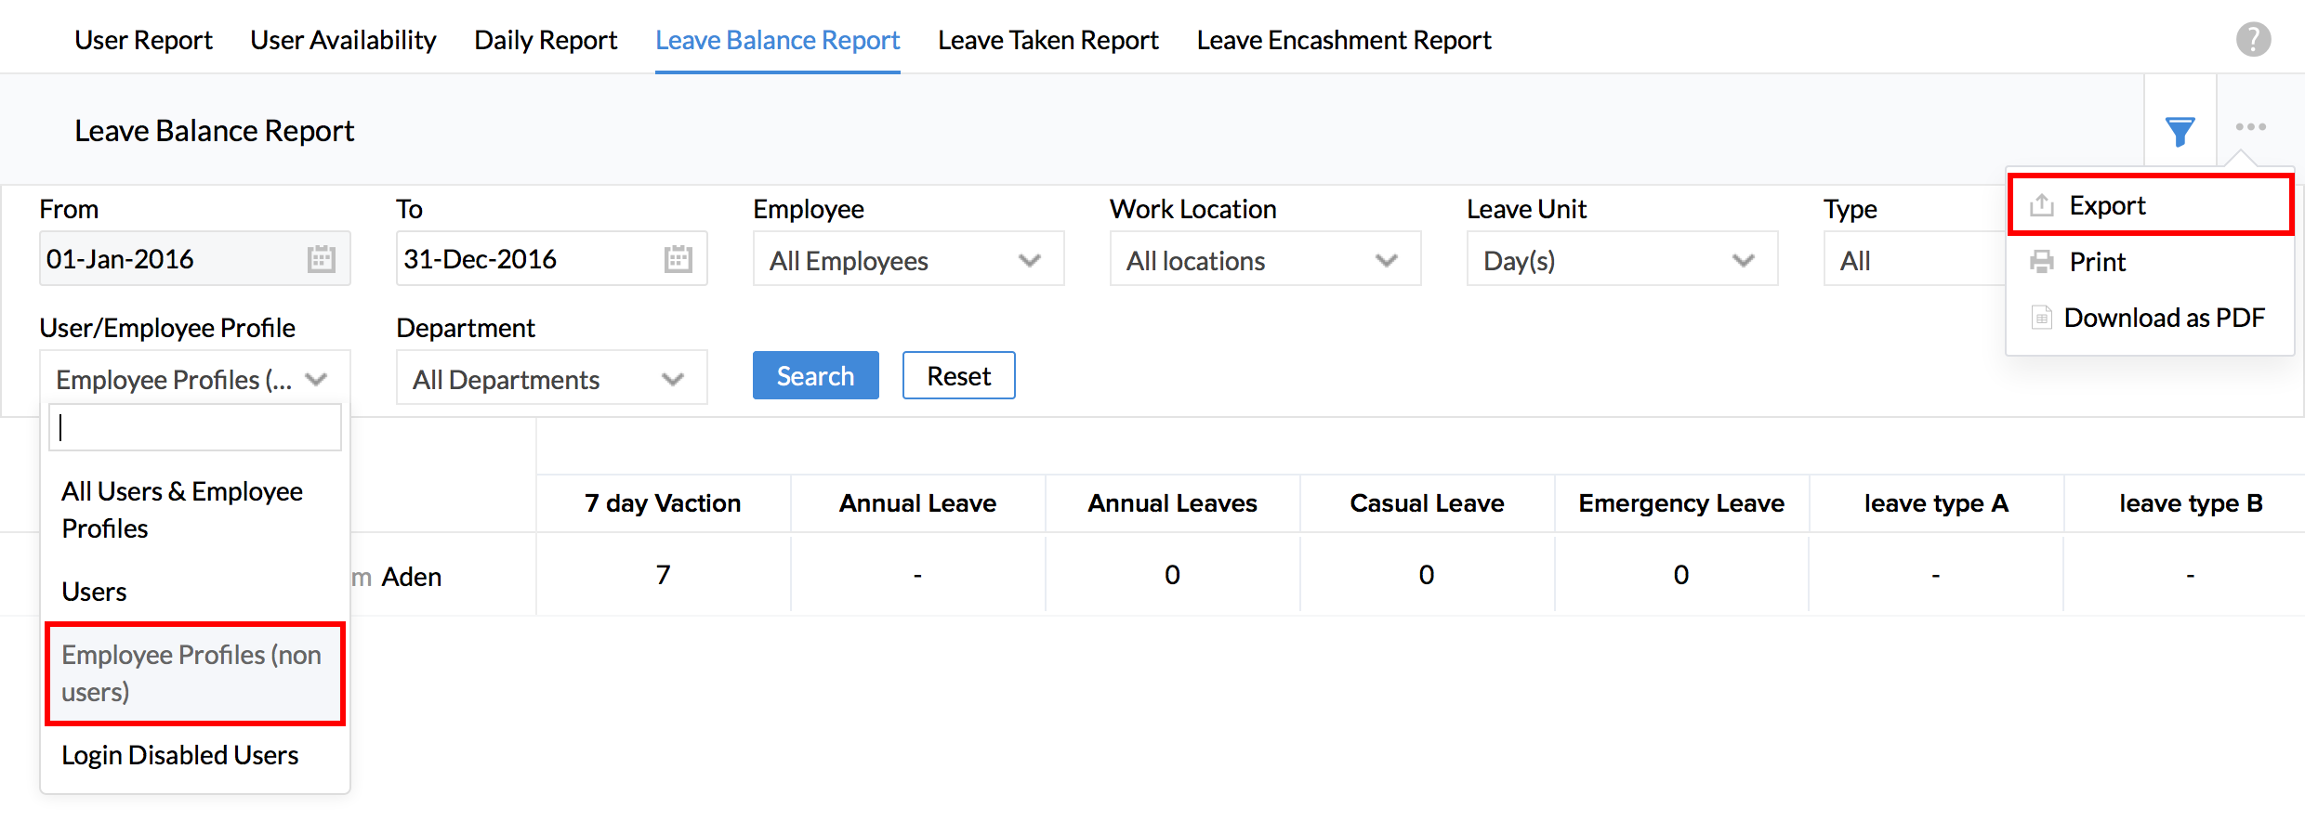The image size is (2305, 834).
Task: Go to Leave Encashment Report tab
Action: 1343,40
